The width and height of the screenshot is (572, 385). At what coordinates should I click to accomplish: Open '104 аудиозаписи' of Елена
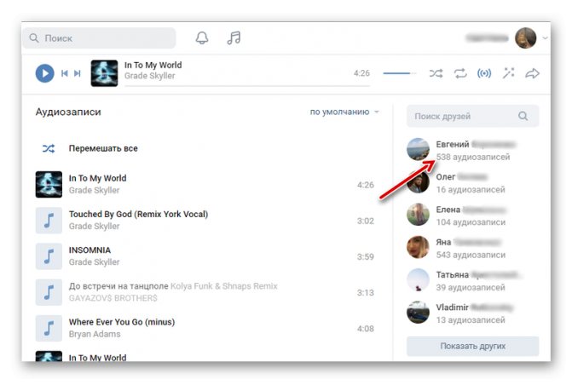pyautogui.click(x=471, y=222)
